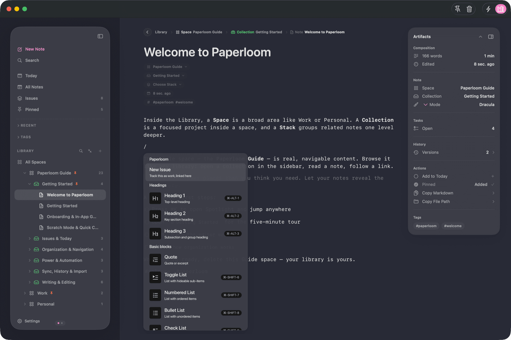511x340 pixels.
Task: Toggle the Pinned Added checkmark
Action: coord(493,184)
